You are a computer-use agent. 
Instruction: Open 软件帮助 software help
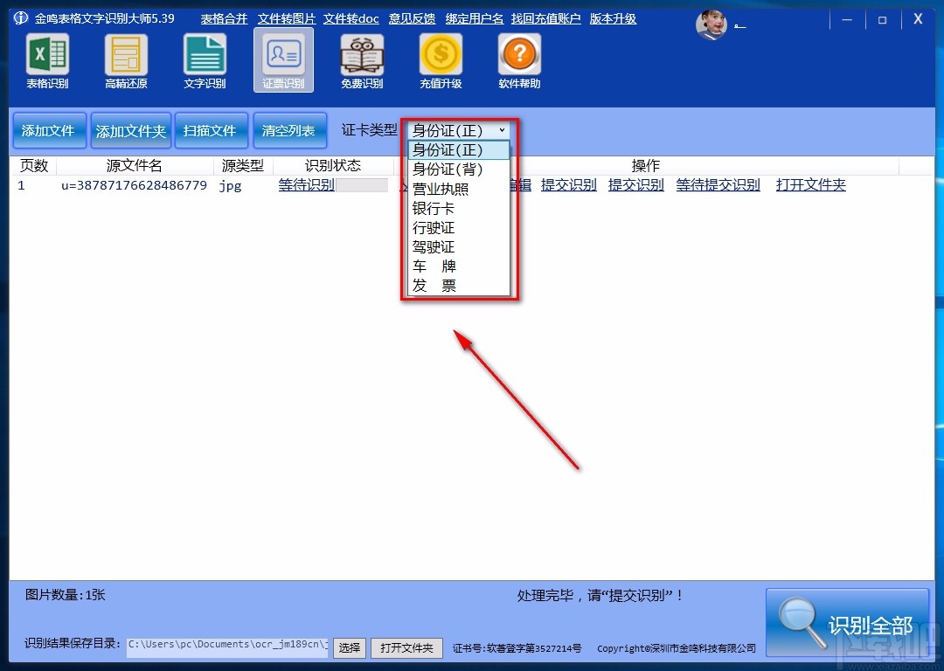(x=518, y=59)
